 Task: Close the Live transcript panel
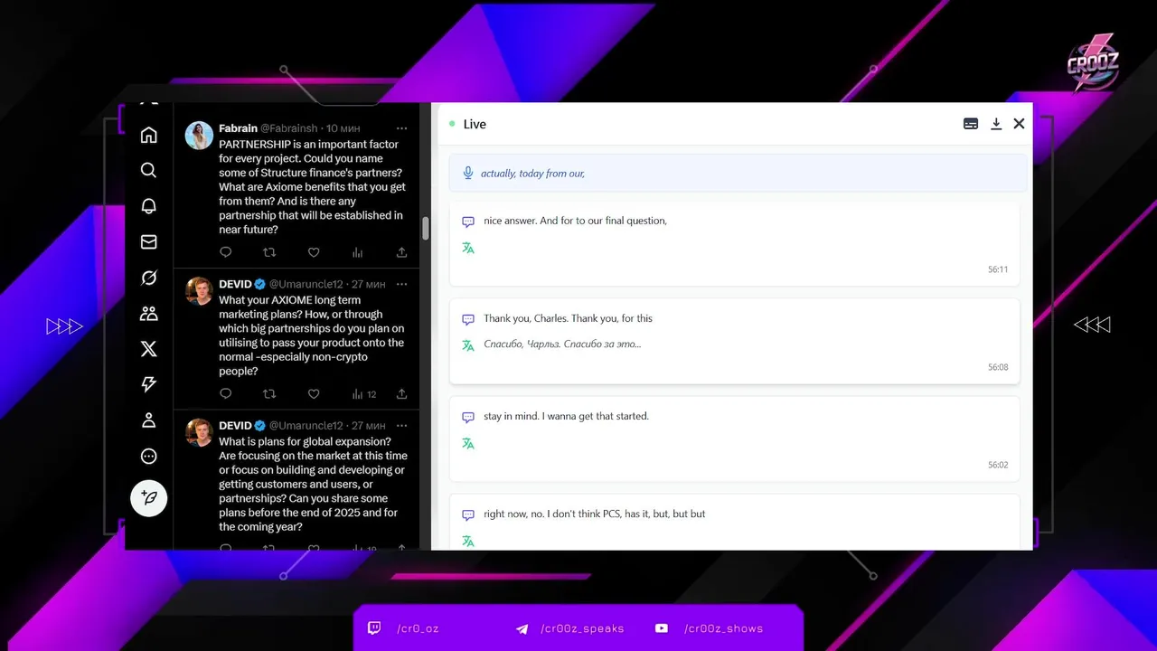click(x=1019, y=124)
